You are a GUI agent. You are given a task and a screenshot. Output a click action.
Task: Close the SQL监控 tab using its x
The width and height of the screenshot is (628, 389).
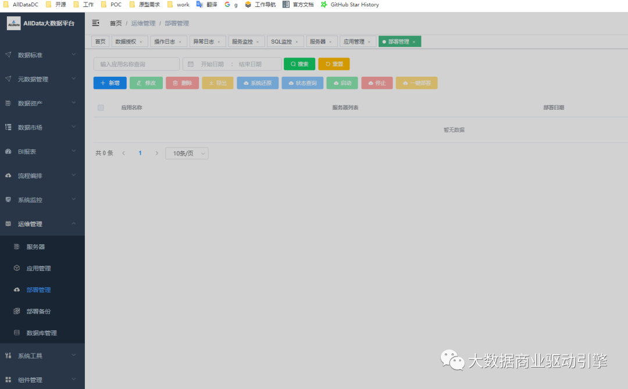click(297, 42)
